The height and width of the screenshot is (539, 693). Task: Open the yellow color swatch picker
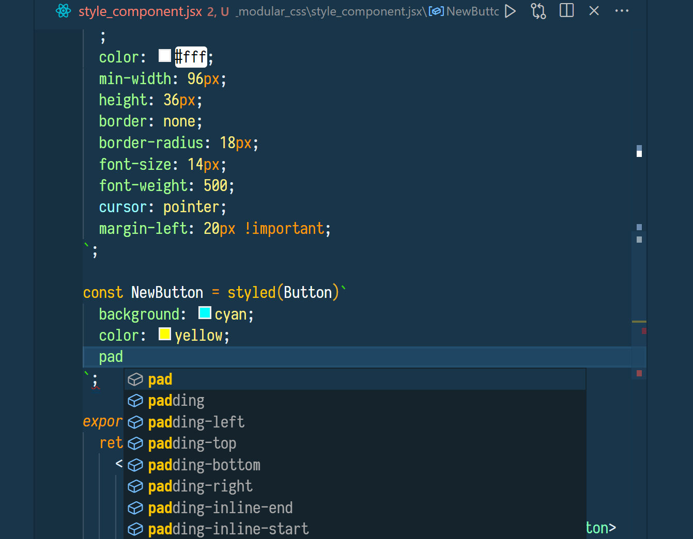point(165,334)
